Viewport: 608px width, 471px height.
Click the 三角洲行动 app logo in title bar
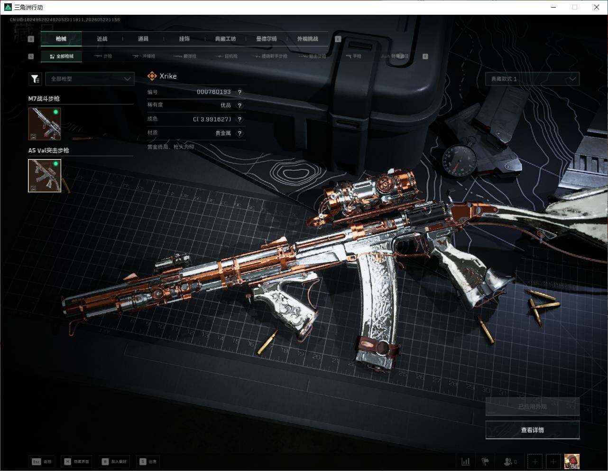point(8,7)
